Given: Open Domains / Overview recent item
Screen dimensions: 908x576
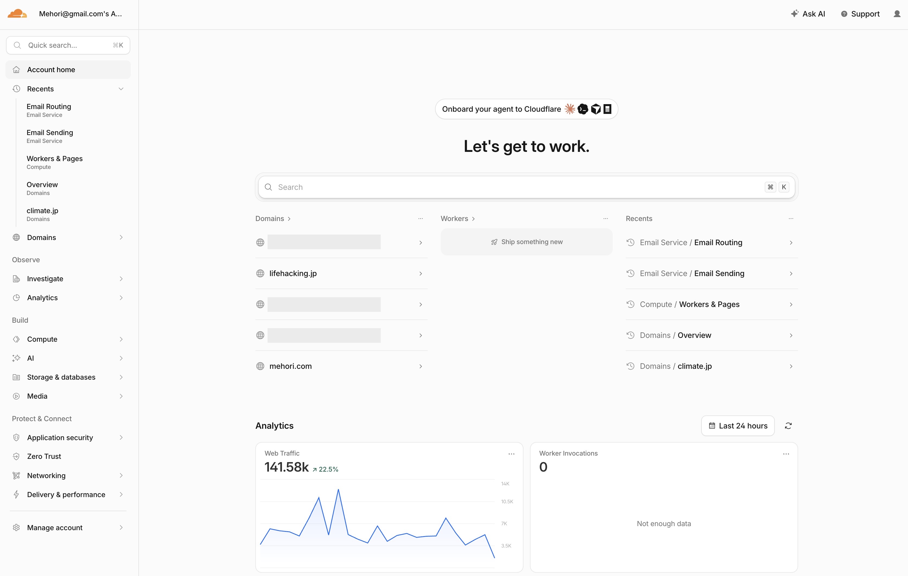Looking at the screenshot, I should pyautogui.click(x=712, y=335).
